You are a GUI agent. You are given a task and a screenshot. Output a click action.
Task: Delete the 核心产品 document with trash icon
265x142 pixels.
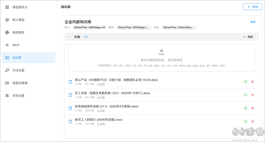coord(253,82)
